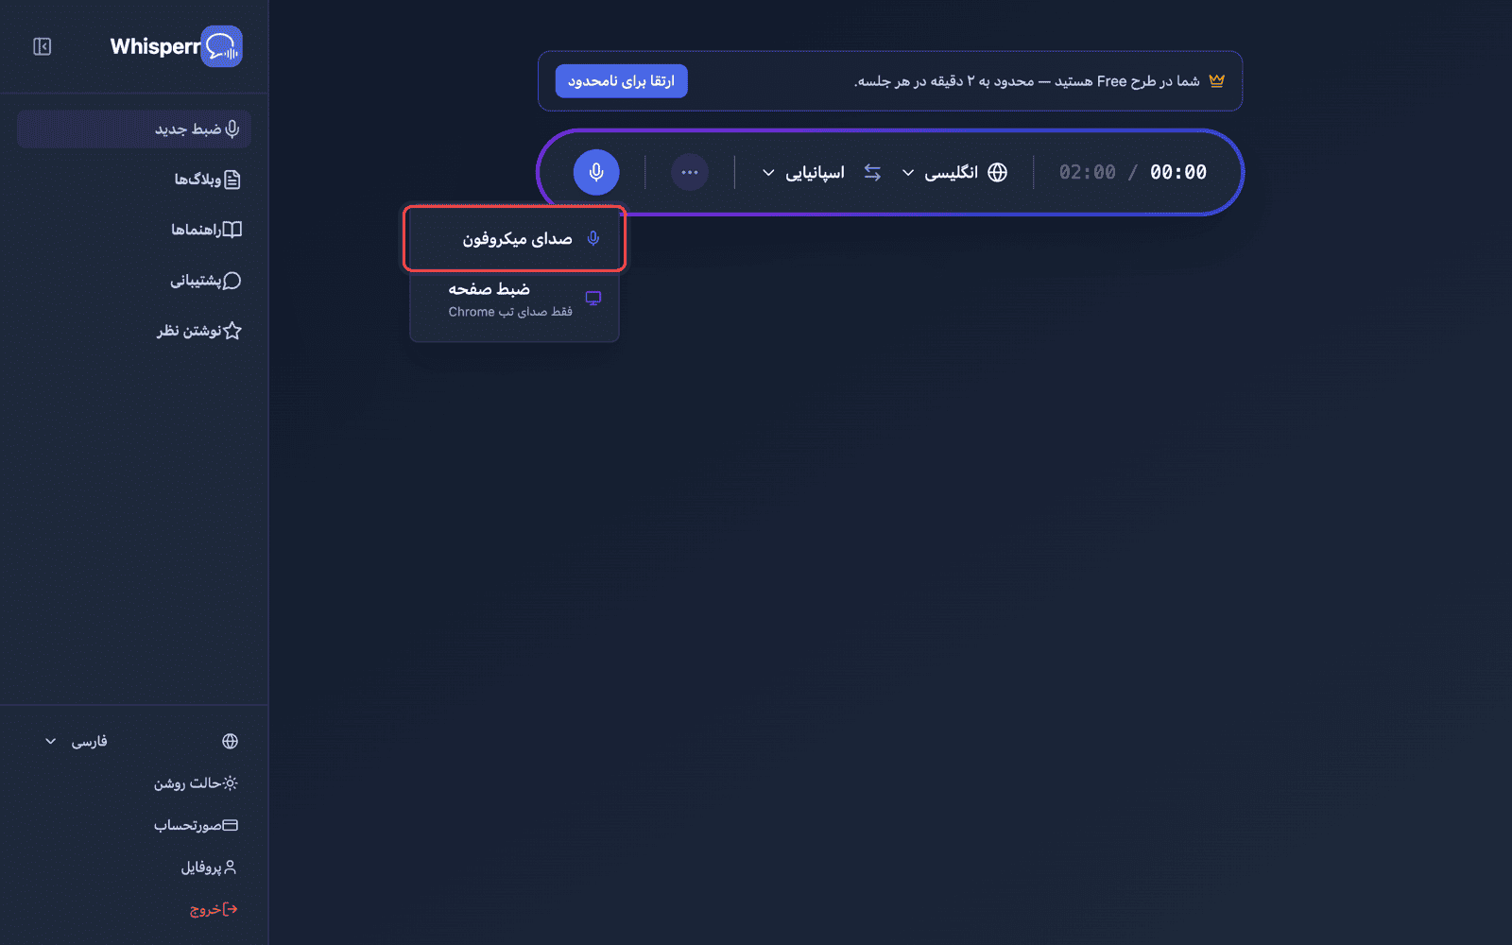The height and width of the screenshot is (945, 1512).
Task: Click the monitor icon beside ضبط صفحه
Action: 593,299
